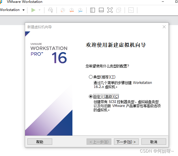The width and height of the screenshot is (178, 156).
Task: Open the Workstation menu dropdown
Action: pyautogui.click(x=12, y=10)
